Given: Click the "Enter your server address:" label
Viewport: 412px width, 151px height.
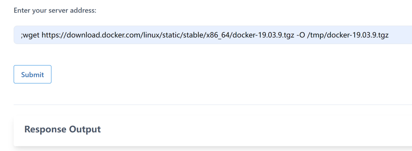Looking at the screenshot, I should 55,11.
